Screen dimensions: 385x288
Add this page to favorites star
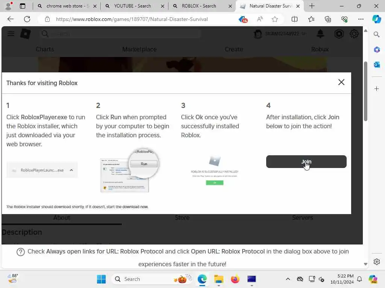pyautogui.click(x=275, y=19)
